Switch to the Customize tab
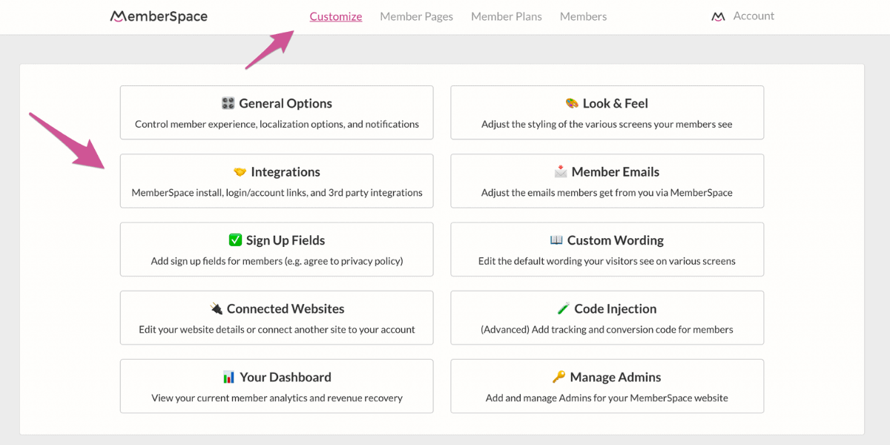 [x=336, y=16]
